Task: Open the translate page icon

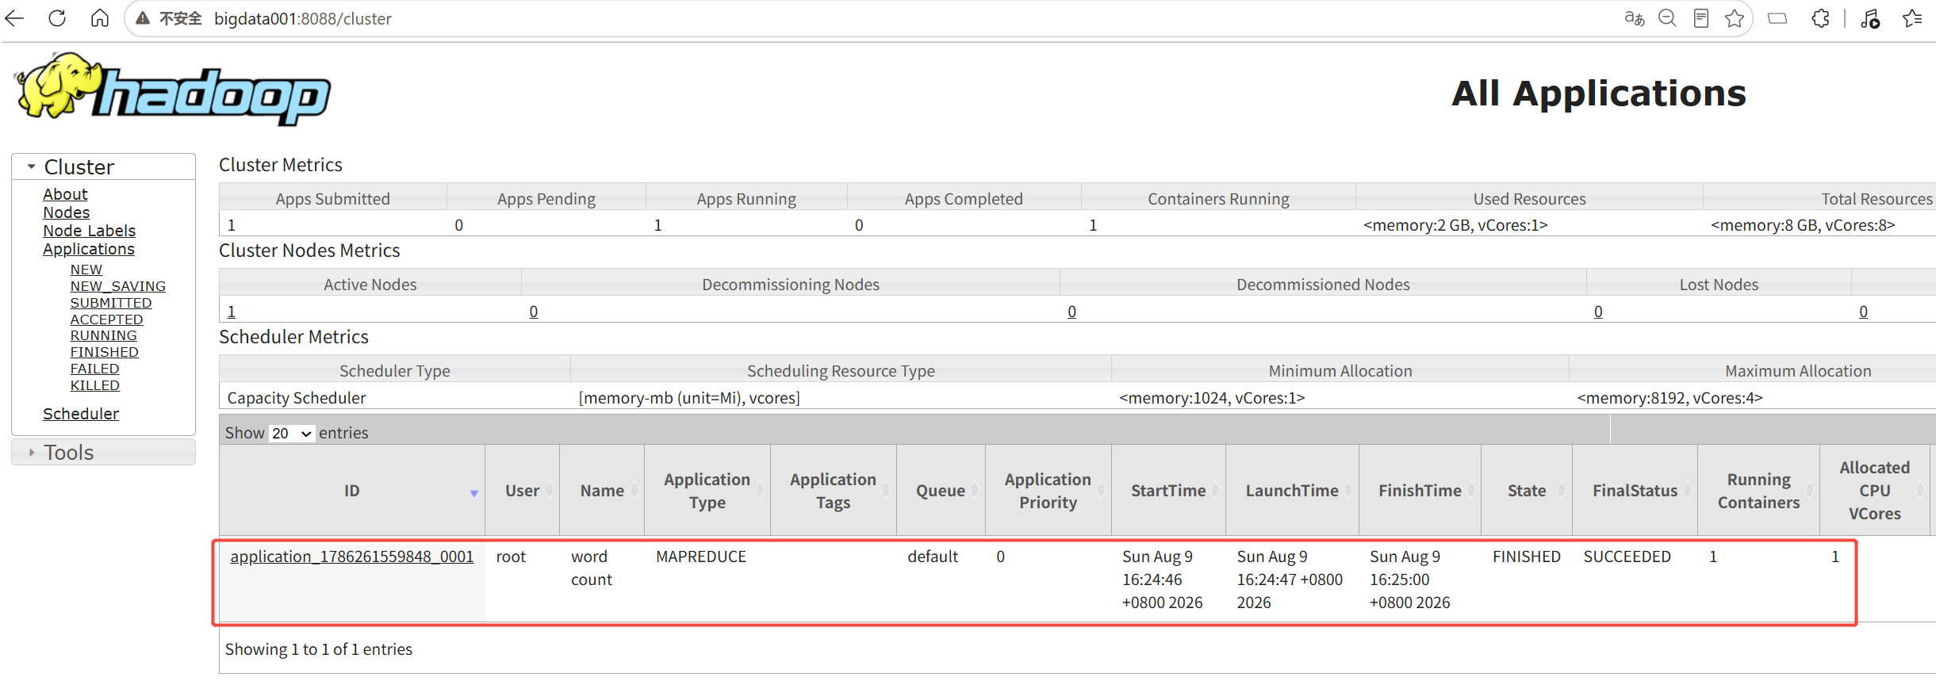Action: tap(1635, 18)
